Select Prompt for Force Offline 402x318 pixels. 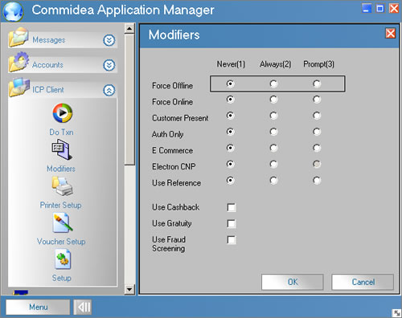(317, 84)
